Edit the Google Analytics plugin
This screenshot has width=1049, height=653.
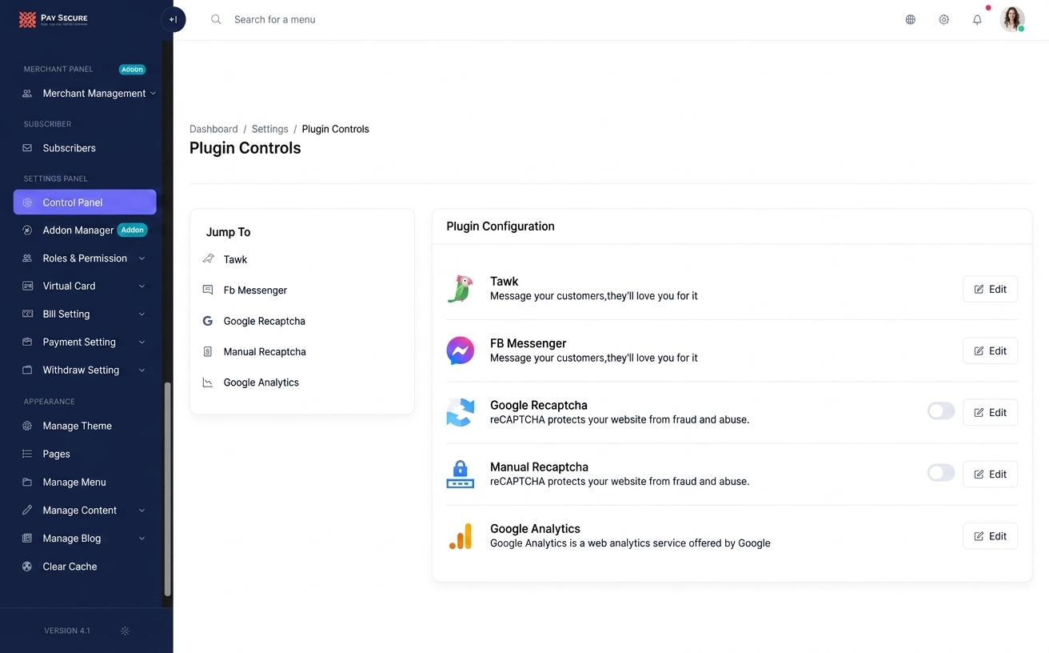[990, 536]
